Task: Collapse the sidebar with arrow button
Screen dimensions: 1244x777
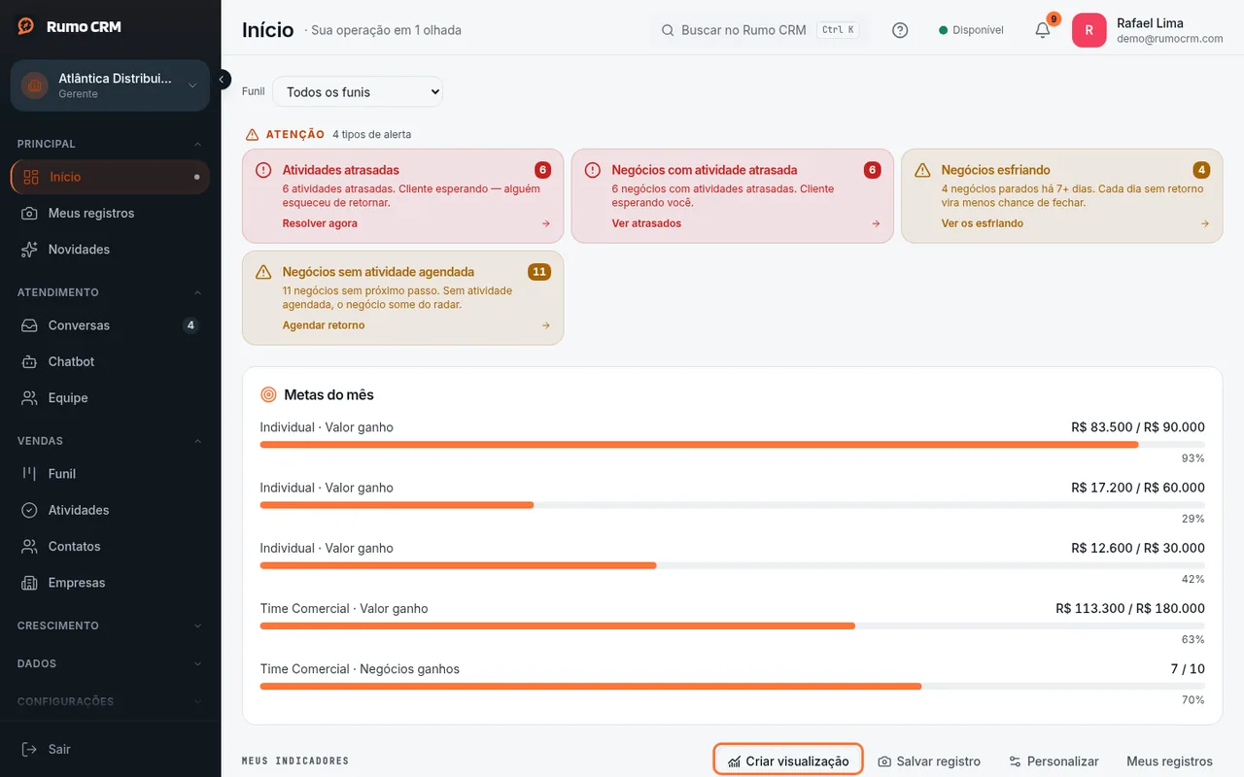Action: (x=223, y=80)
